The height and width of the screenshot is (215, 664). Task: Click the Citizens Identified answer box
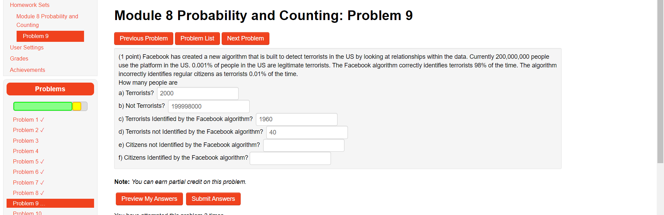290,158
